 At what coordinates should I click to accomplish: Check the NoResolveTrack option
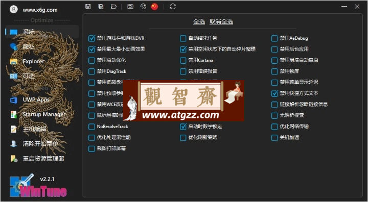point(91,127)
